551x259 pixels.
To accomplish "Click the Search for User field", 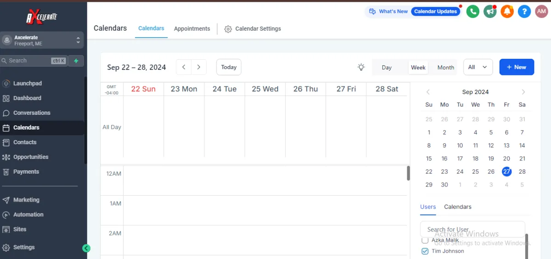I will click(472, 229).
